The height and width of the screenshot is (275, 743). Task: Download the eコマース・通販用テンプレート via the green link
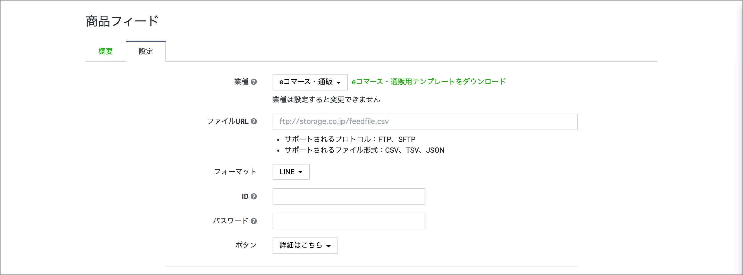click(428, 82)
